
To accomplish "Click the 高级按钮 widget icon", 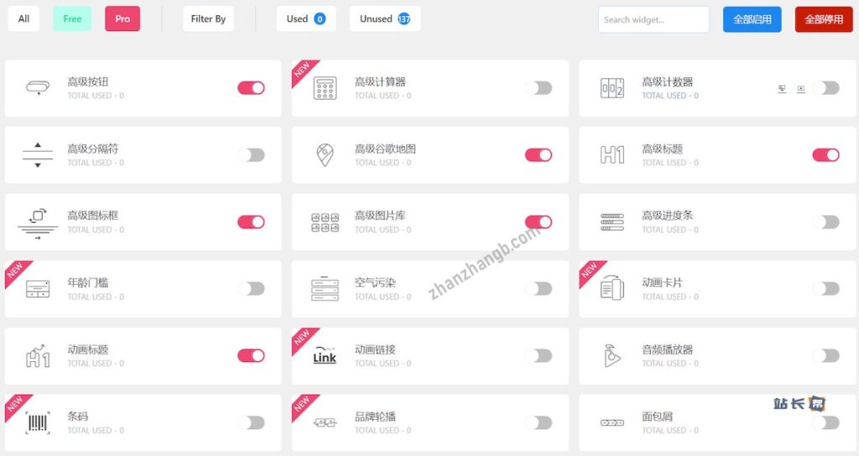I will 38,87.
